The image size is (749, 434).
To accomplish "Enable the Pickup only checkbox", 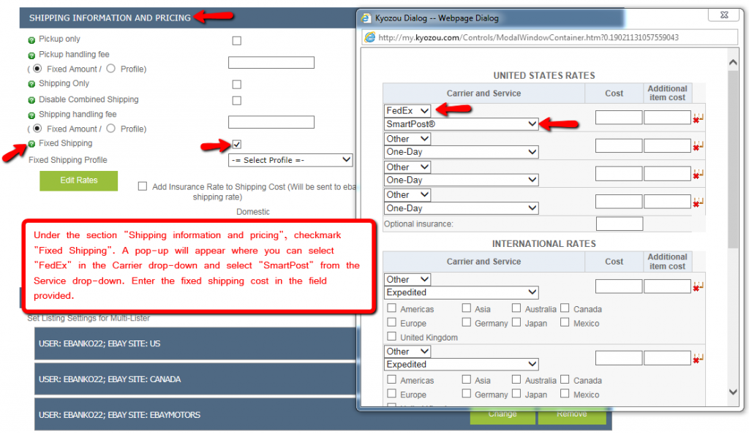I will pyautogui.click(x=236, y=41).
